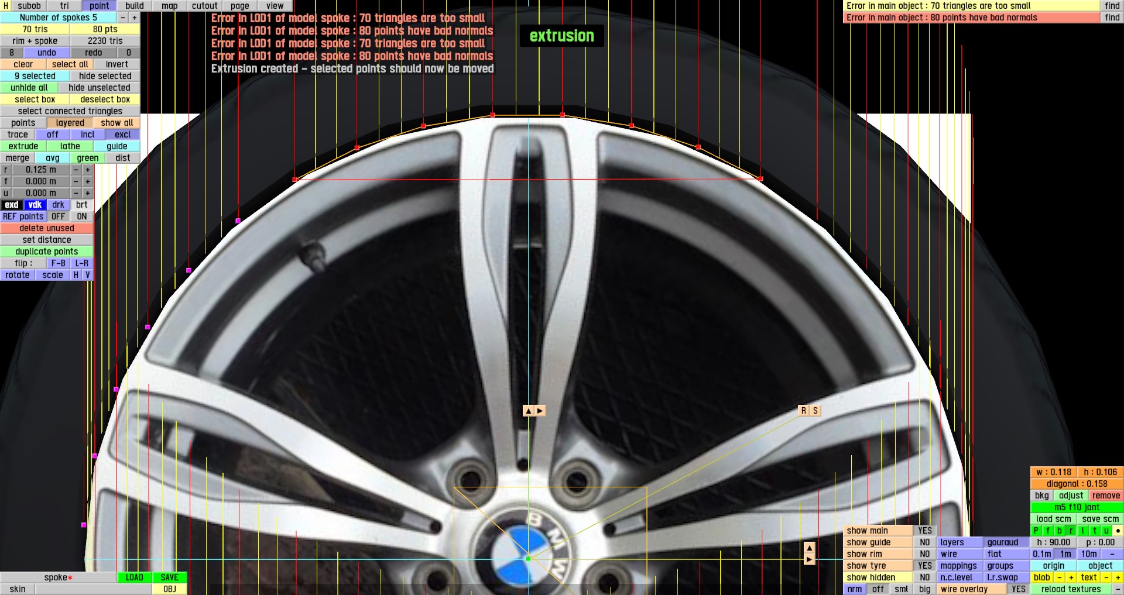Choose the drk background brightness option

(59, 205)
